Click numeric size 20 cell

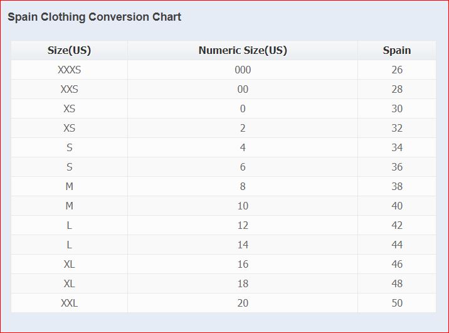(243, 303)
